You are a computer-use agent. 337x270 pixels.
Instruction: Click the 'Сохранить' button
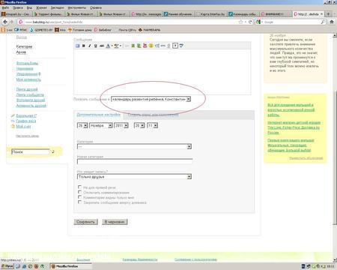click(x=85, y=222)
